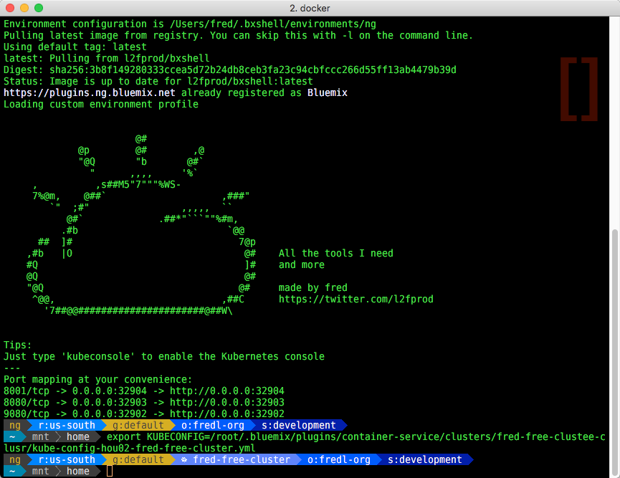Screen dimensions: 620x478
Task: Click 'All the tools I need' text
Action: pos(335,253)
